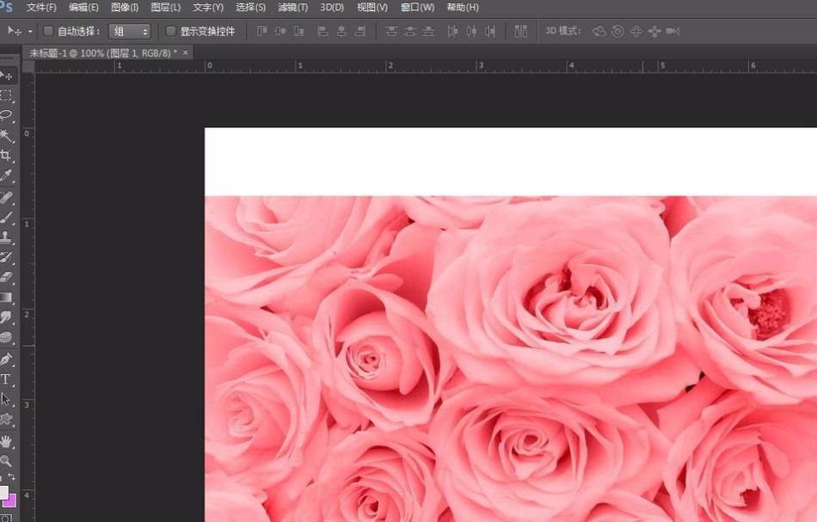Click align vertical centers icon

pyautogui.click(x=280, y=31)
